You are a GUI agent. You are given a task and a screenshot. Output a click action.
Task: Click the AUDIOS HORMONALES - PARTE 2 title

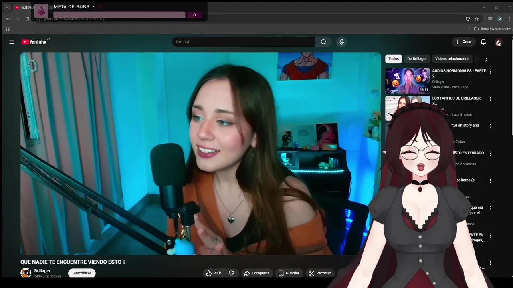click(459, 73)
